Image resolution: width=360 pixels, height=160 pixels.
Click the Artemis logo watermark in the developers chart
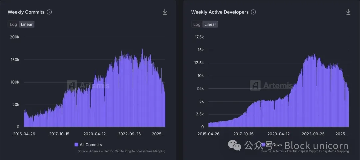(x=255, y=86)
